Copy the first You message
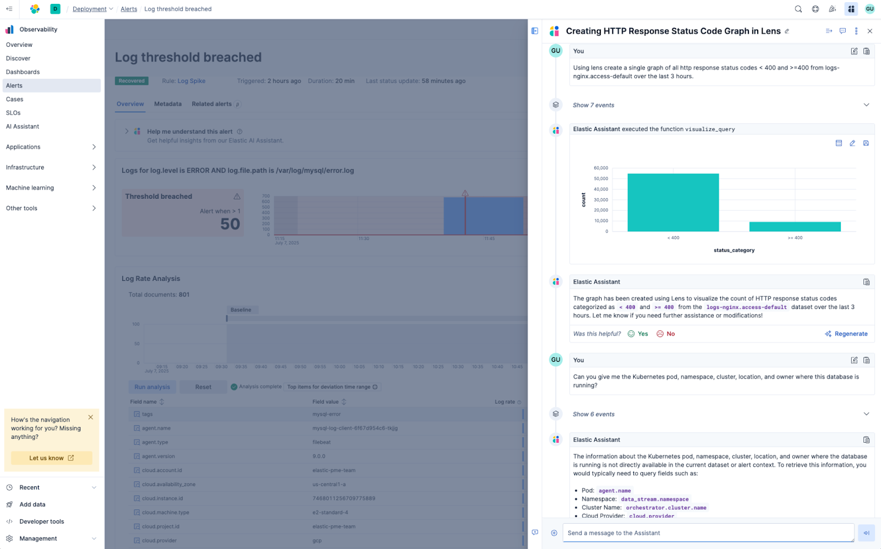The image size is (881, 549). pos(866,51)
